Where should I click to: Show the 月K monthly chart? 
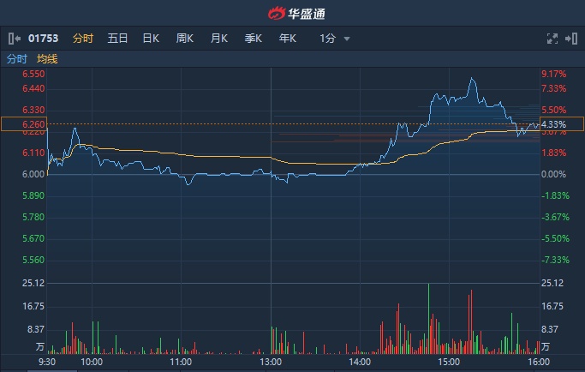219,39
